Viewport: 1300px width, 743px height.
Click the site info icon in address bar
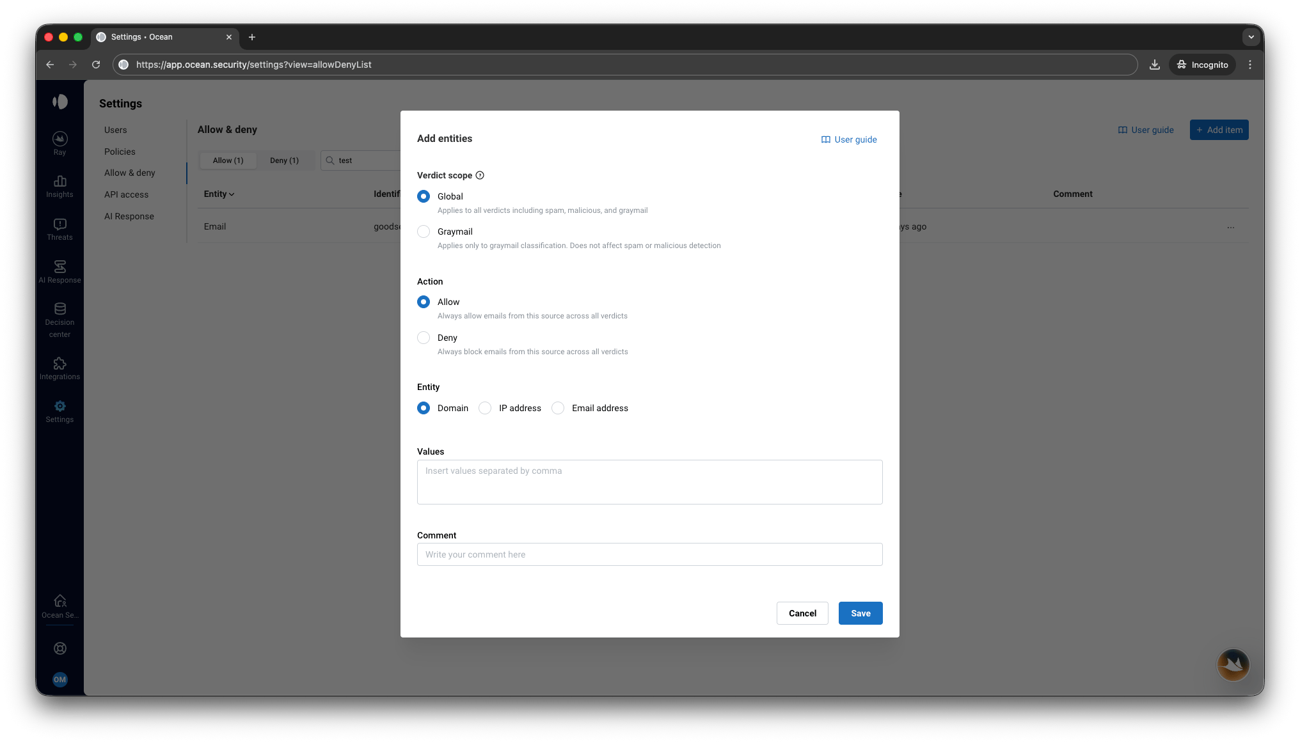tap(124, 65)
